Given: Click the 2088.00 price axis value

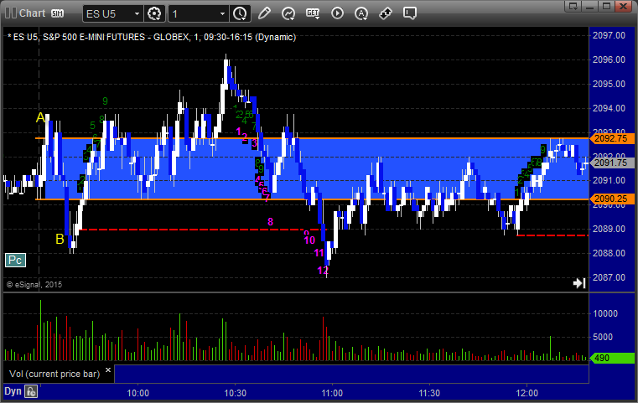Looking at the screenshot, I should 609,253.
